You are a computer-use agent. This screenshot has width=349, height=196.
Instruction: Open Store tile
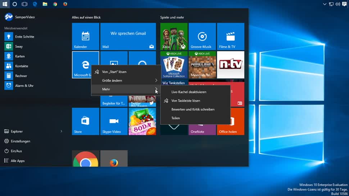point(86,121)
